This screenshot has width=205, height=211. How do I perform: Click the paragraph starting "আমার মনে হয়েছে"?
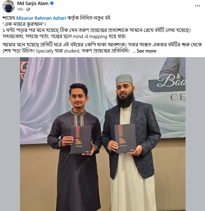pos(102,48)
